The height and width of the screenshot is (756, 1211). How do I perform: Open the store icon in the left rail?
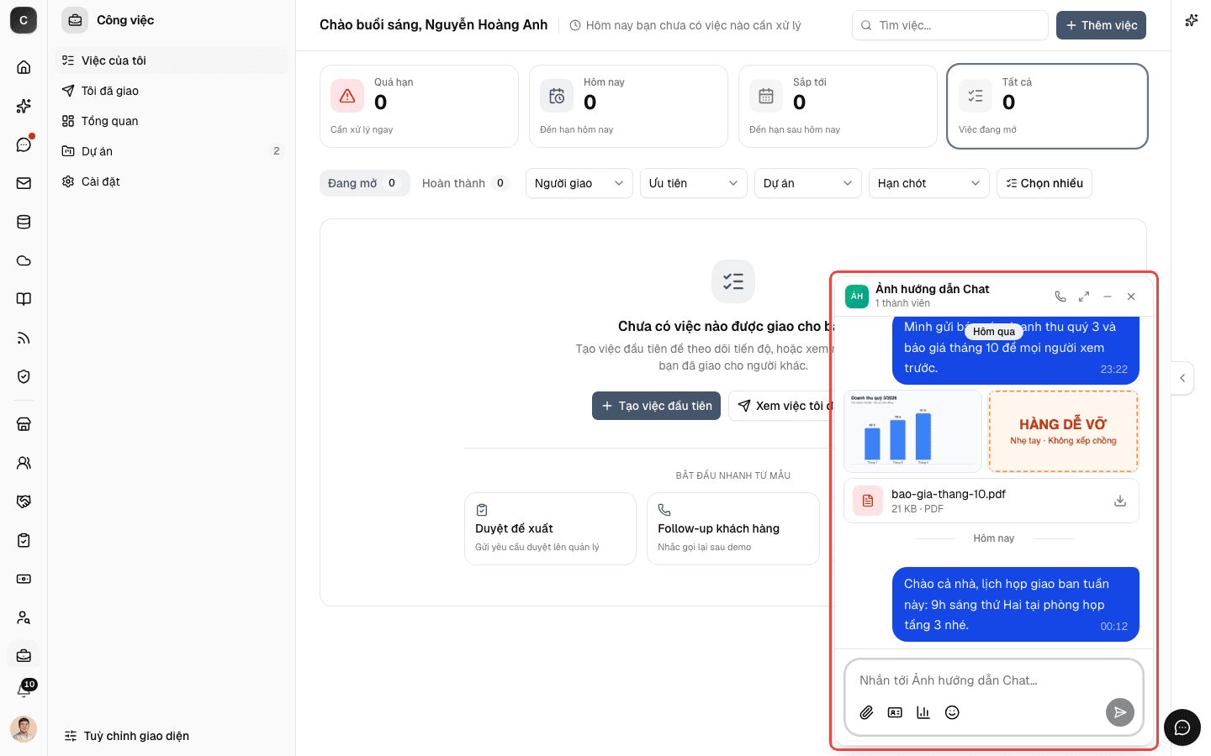tap(24, 424)
